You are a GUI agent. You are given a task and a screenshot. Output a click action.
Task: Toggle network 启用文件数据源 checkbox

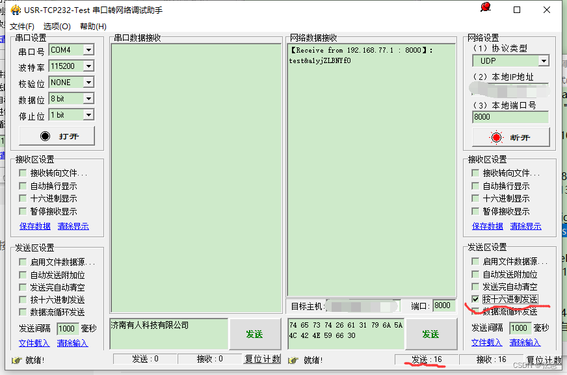click(475, 261)
